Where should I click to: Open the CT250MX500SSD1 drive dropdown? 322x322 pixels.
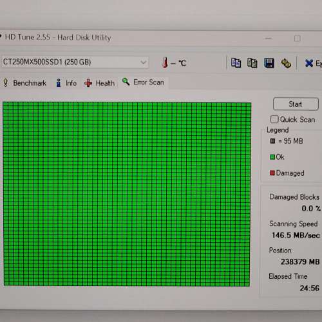click(x=75, y=62)
